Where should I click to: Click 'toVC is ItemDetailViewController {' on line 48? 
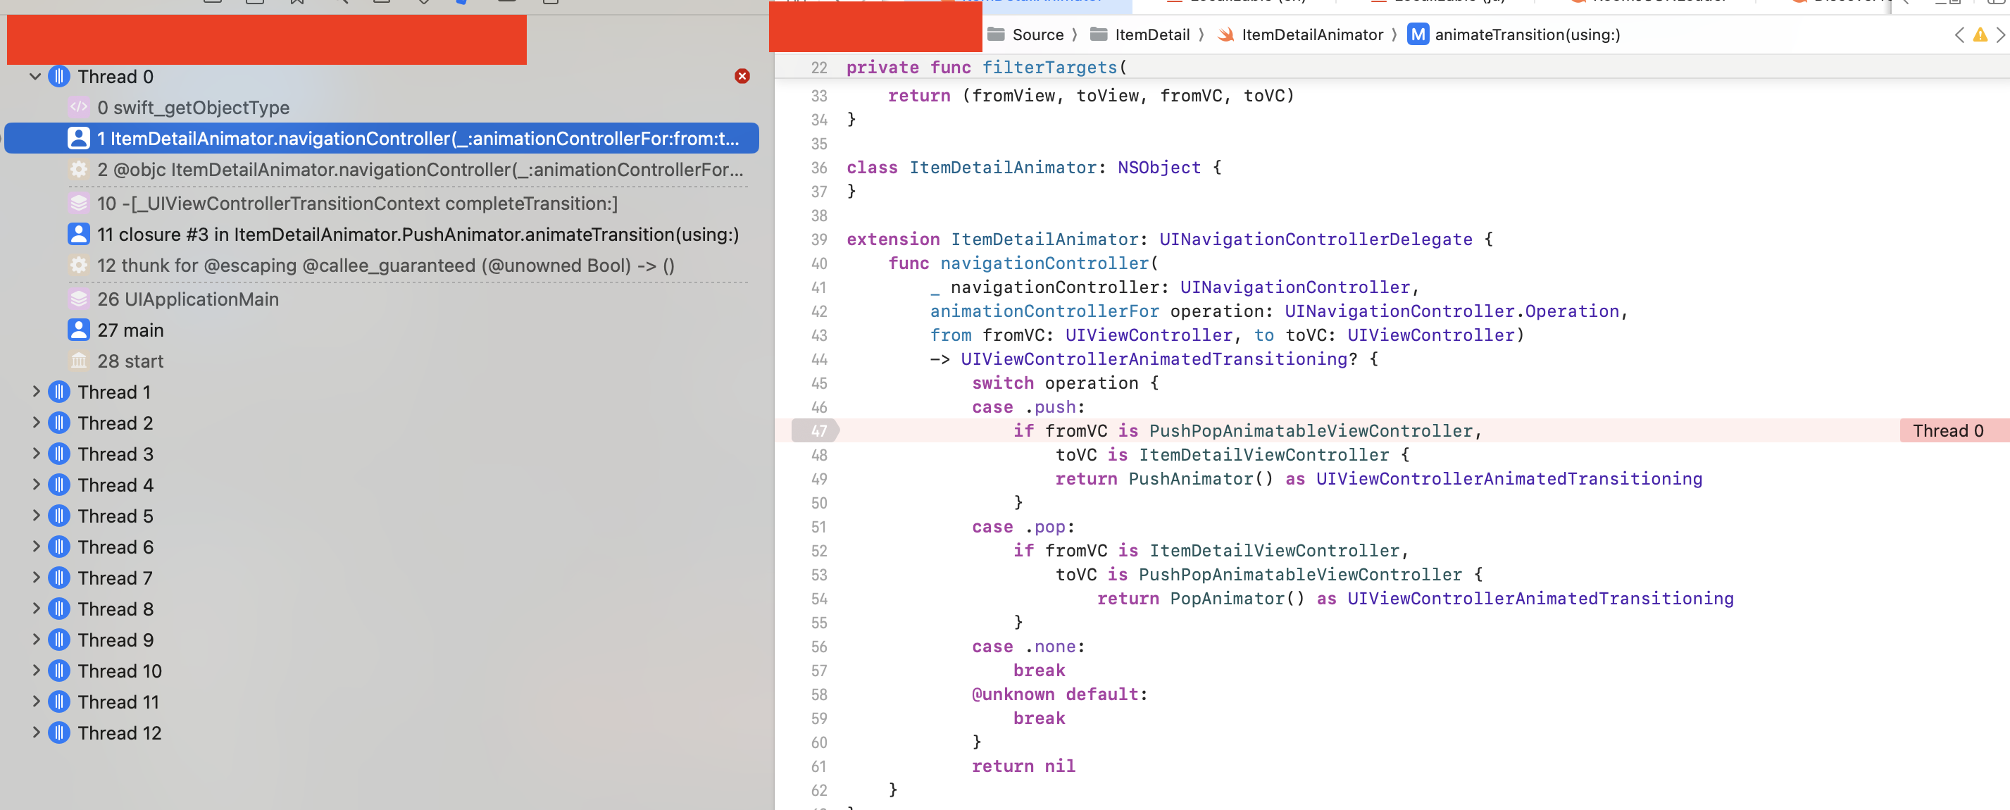click(1232, 455)
